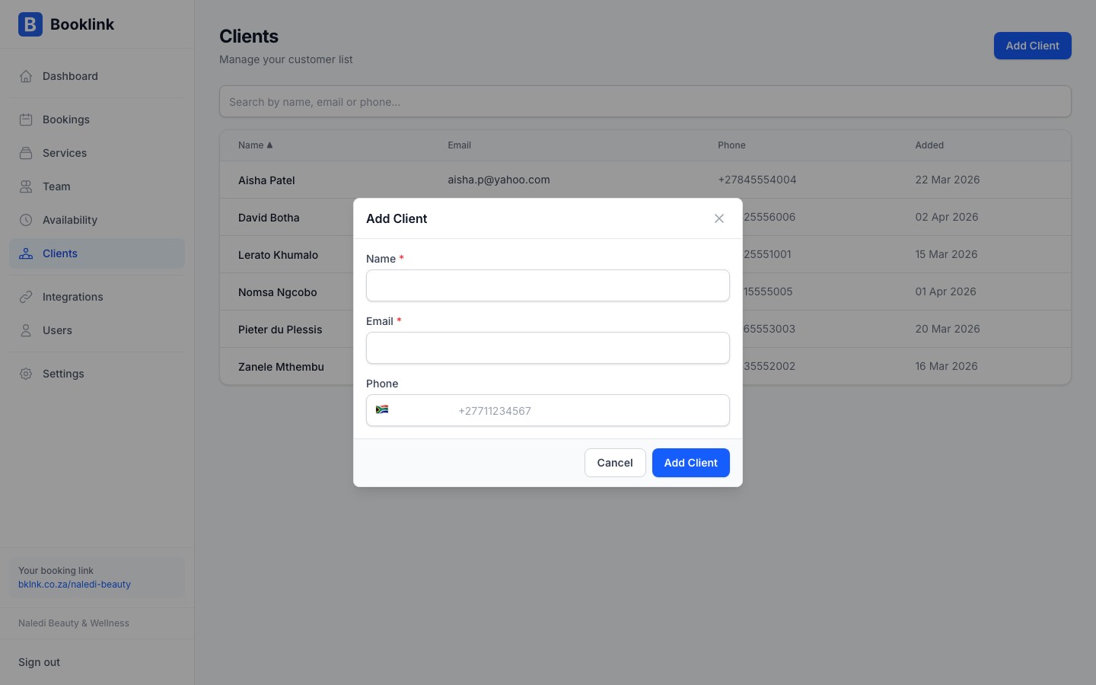Click the Availability clock icon
This screenshot has height=685, width=1096.
click(x=26, y=220)
